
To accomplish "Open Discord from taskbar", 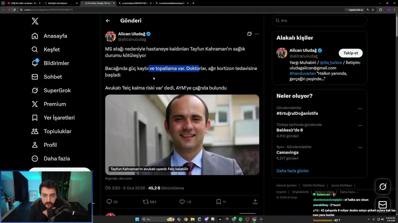I will click(206, 219).
